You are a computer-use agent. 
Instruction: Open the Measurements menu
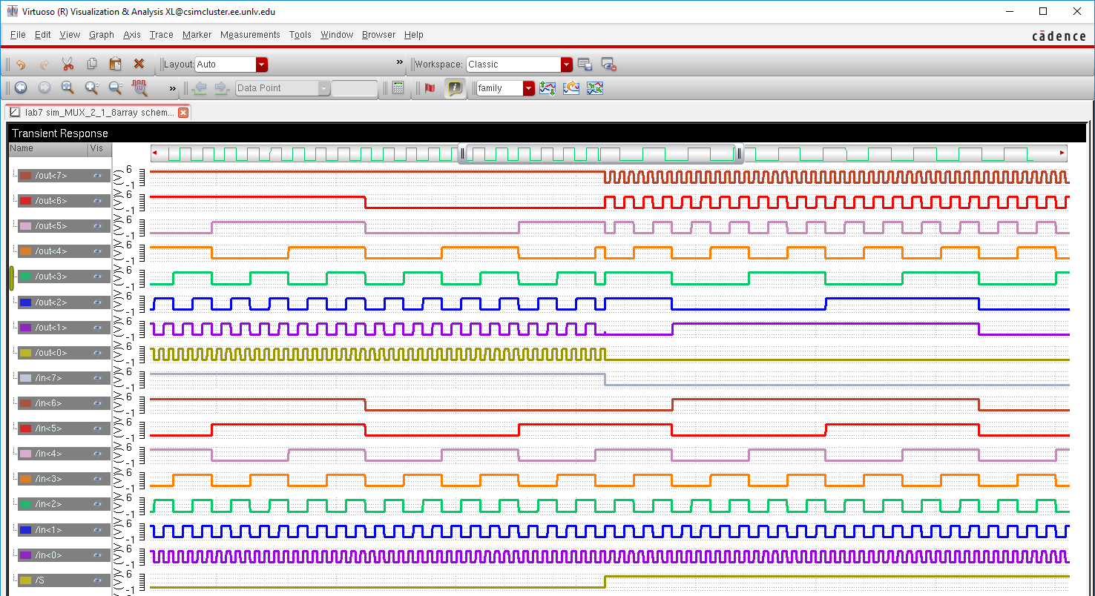coord(250,35)
